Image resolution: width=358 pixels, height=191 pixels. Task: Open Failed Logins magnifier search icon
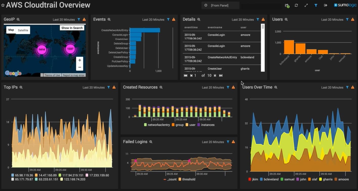click(x=151, y=142)
